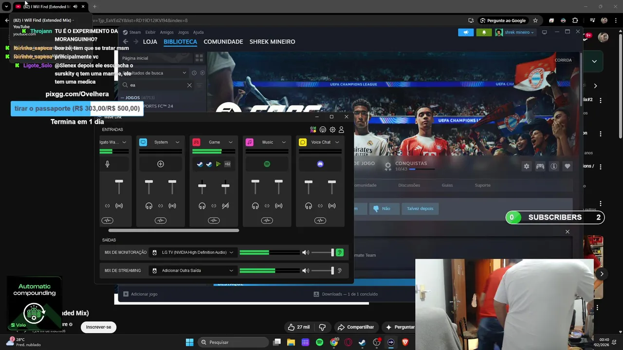Click Talvez depois button in Steam

[420, 209]
